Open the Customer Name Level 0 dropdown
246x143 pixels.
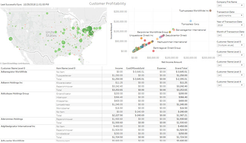tap(230, 45)
